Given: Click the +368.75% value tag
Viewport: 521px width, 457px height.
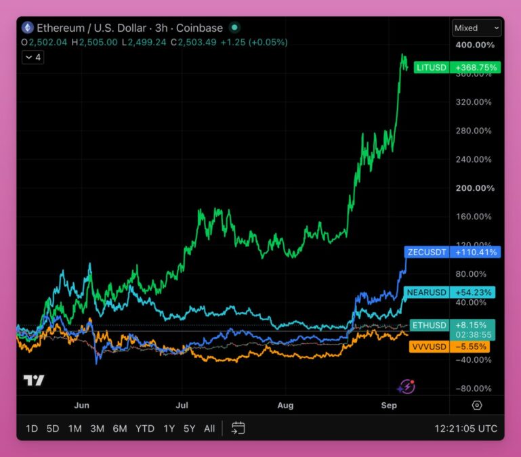Looking at the screenshot, I should 476,68.
